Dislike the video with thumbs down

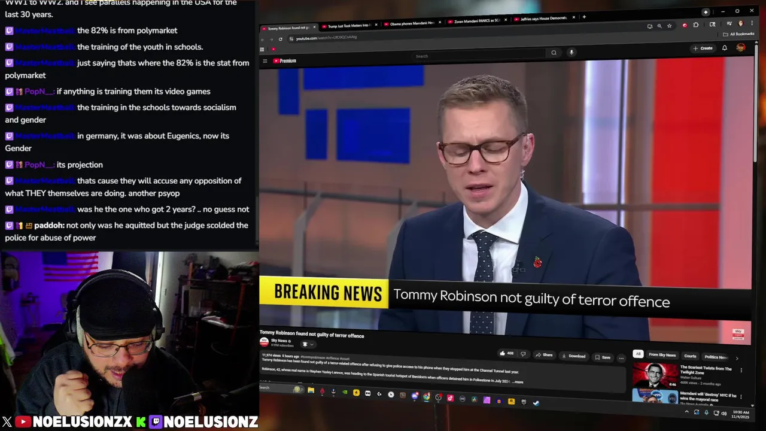click(523, 354)
